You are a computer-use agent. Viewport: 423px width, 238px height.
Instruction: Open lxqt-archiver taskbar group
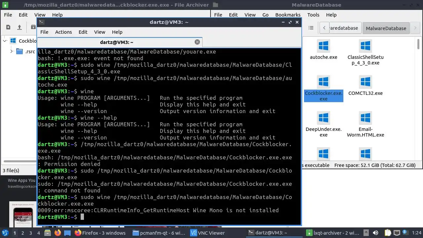pyautogui.click(x=332, y=233)
